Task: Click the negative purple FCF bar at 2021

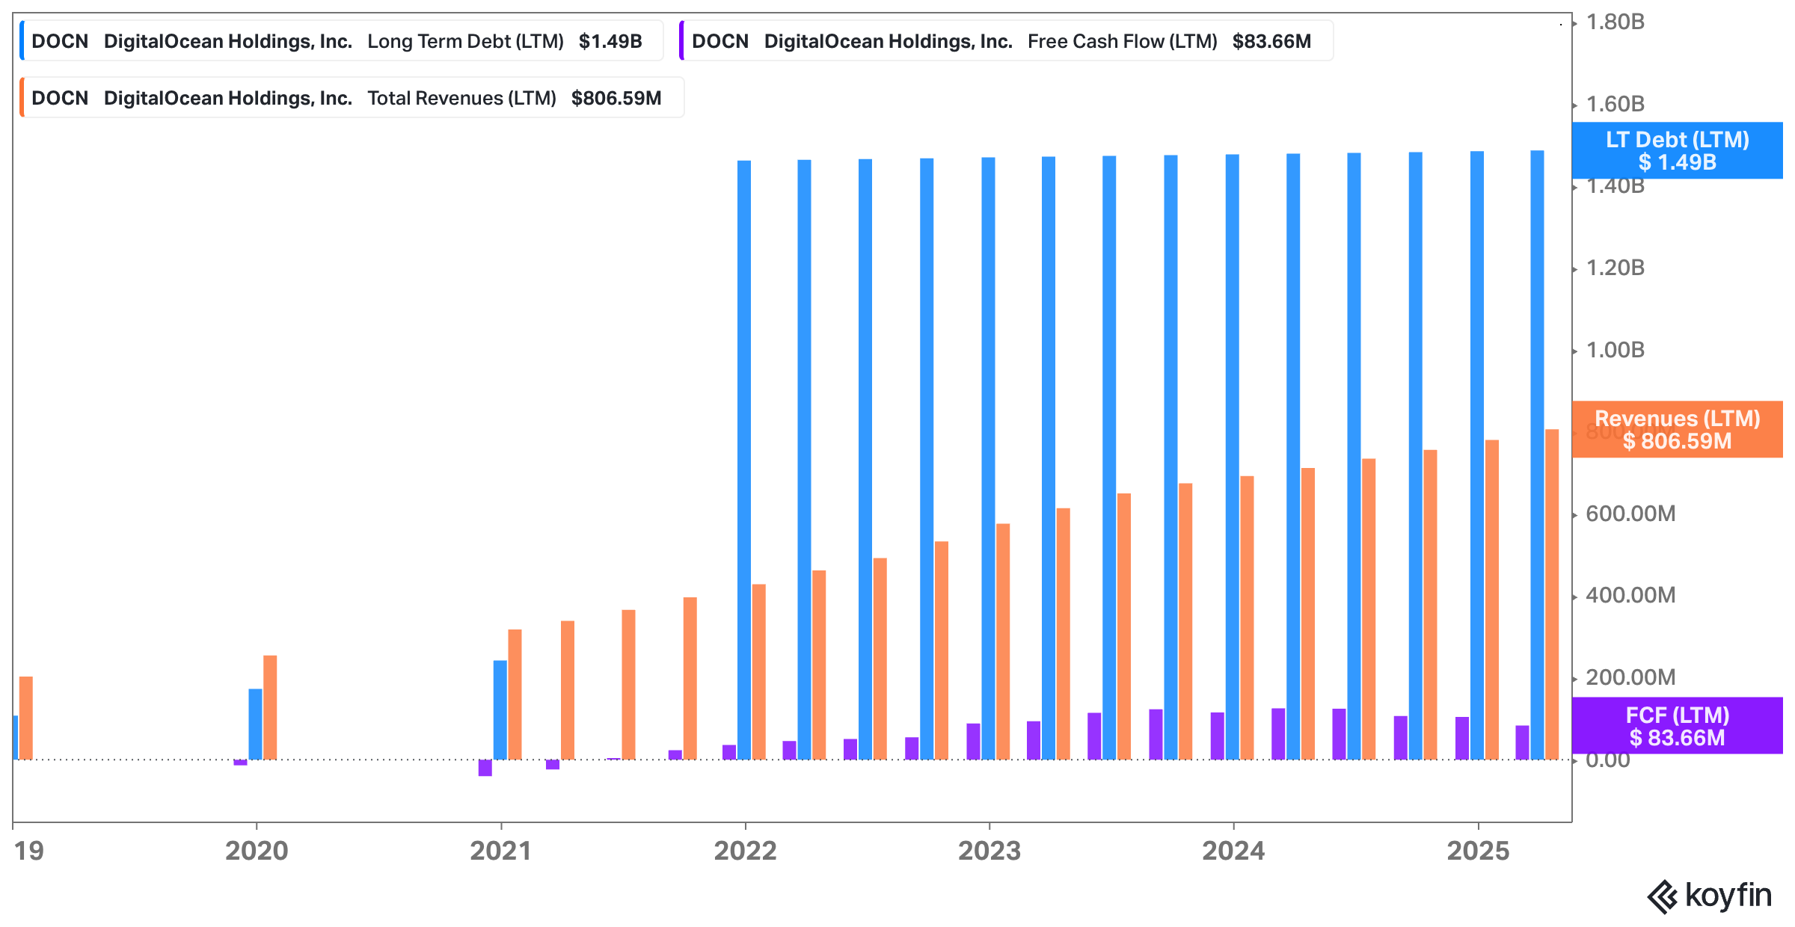Action: coord(485,768)
